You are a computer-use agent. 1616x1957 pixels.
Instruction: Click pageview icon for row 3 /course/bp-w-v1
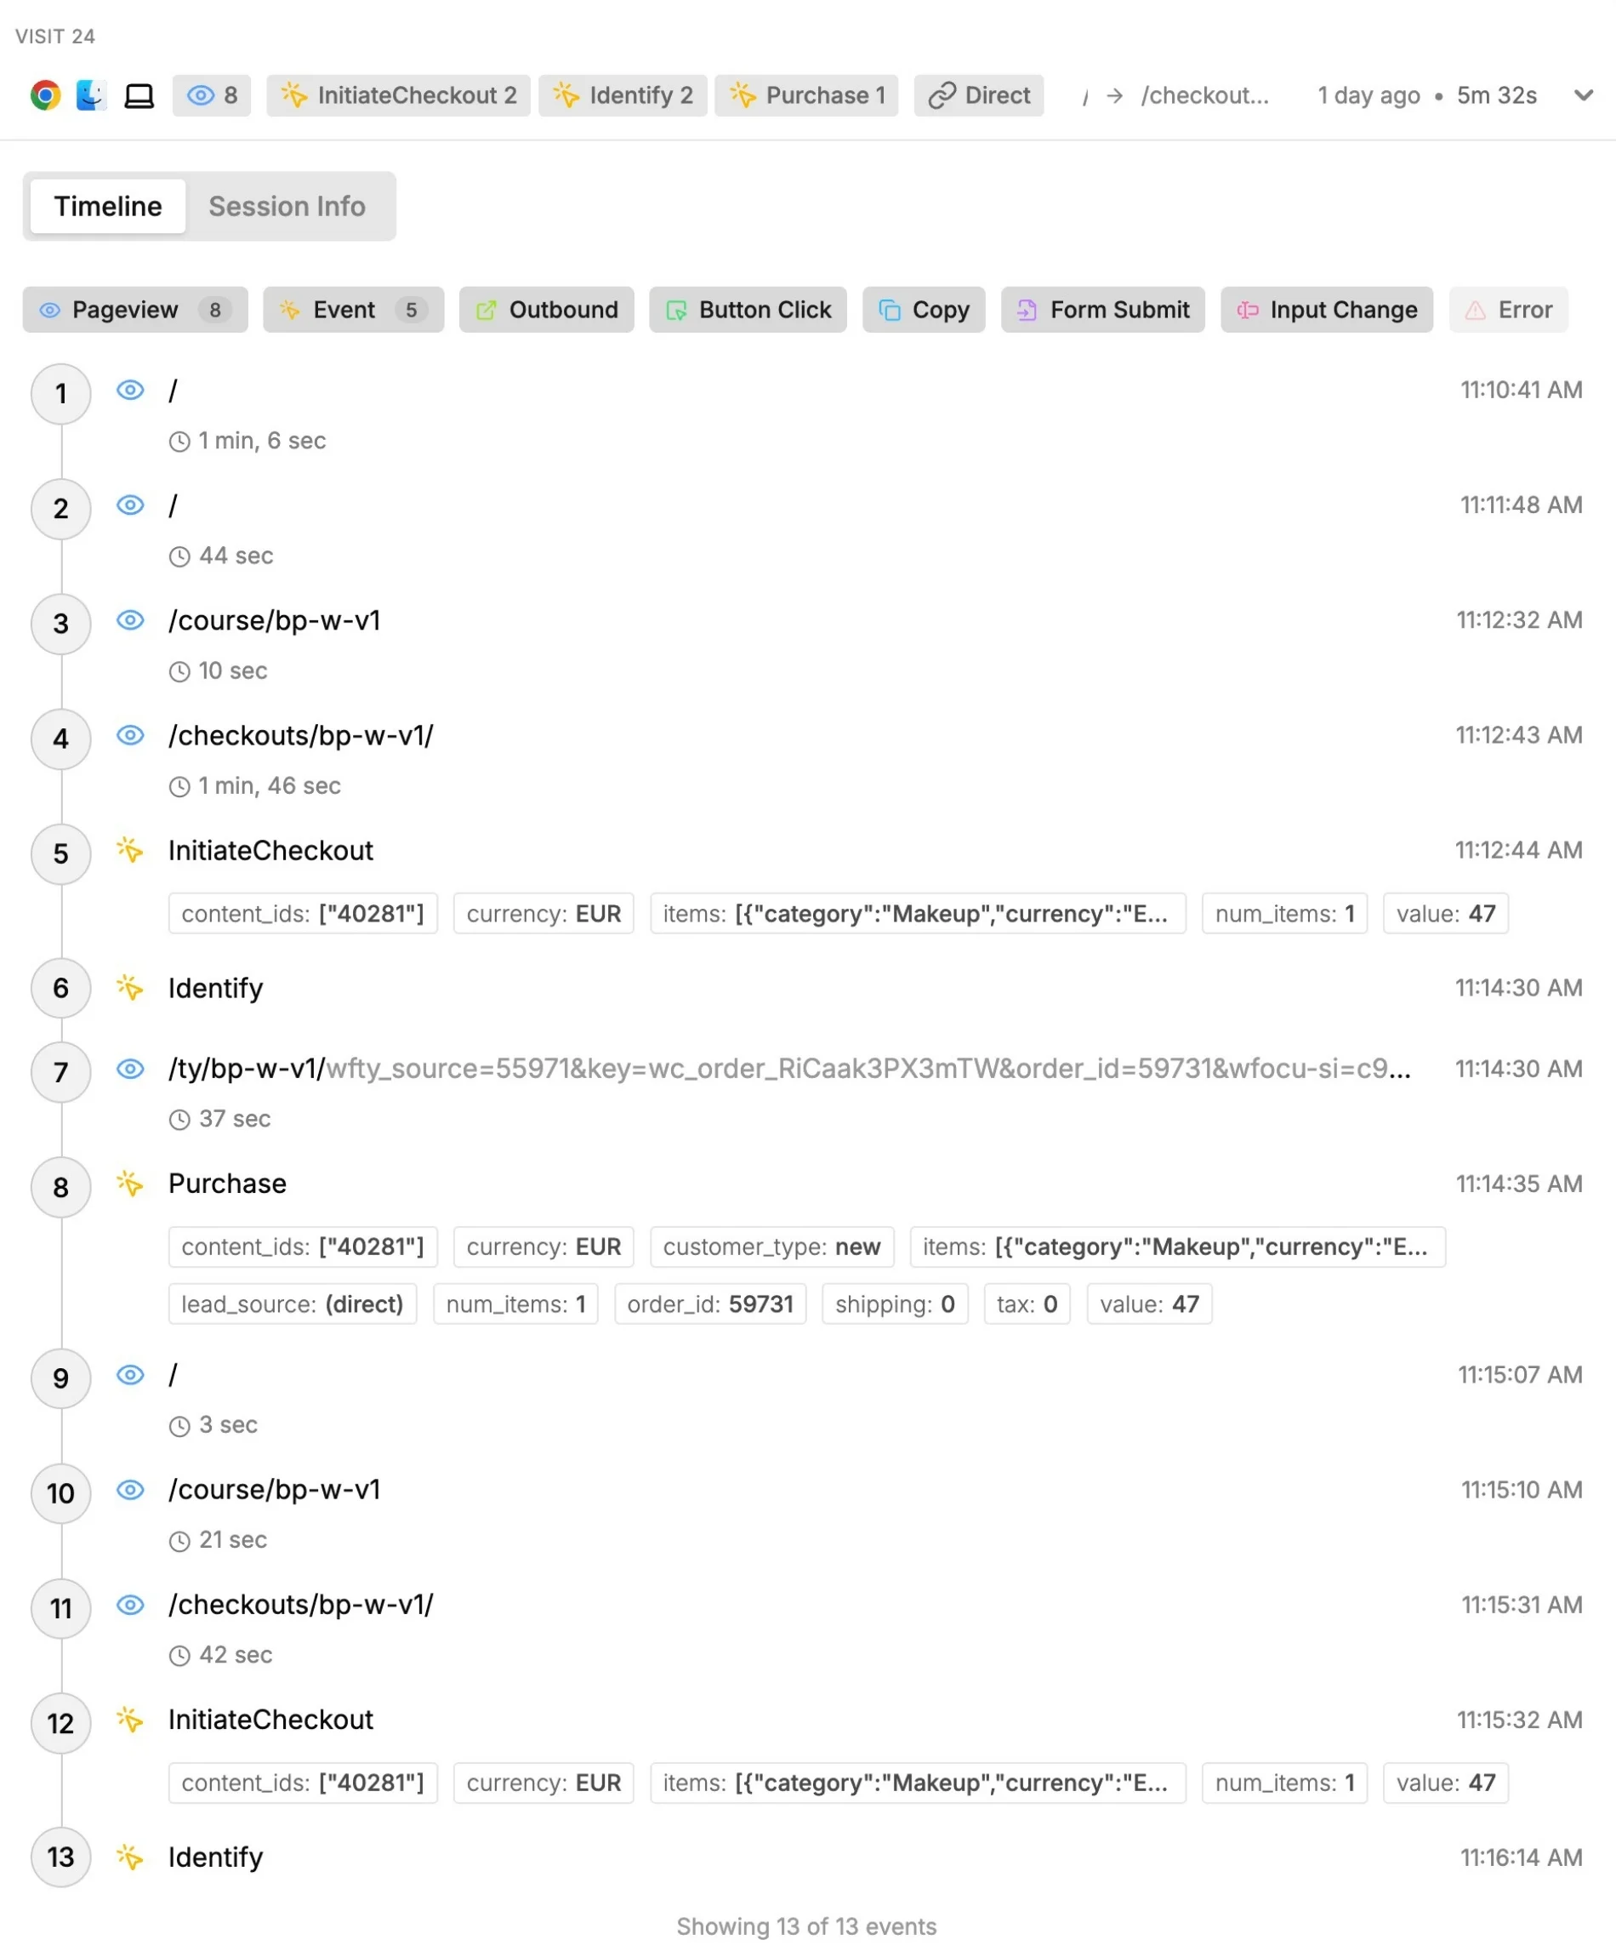click(130, 619)
